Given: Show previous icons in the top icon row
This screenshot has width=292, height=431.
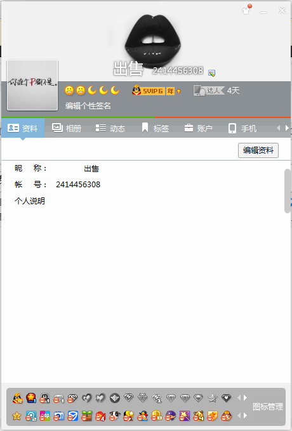Looking at the screenshot, I should point(239,398).
